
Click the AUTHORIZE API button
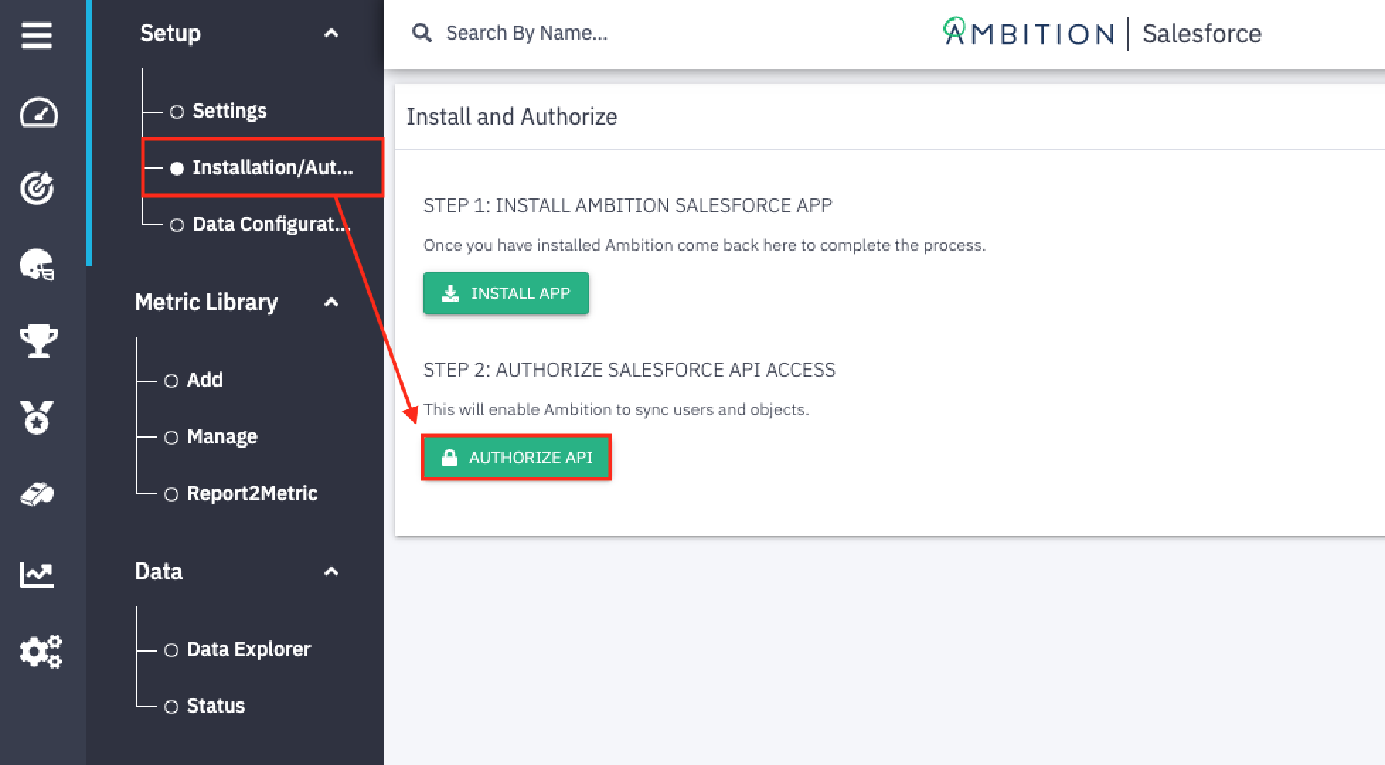(x=516, y=458)
